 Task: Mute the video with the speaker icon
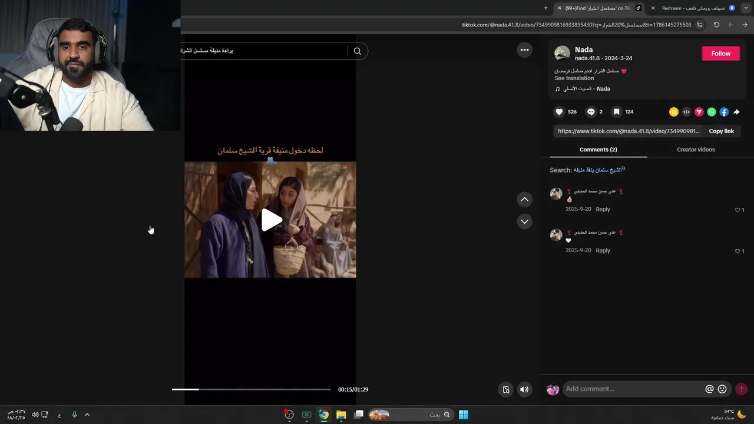pyautogui.click(x=524, y=389)
